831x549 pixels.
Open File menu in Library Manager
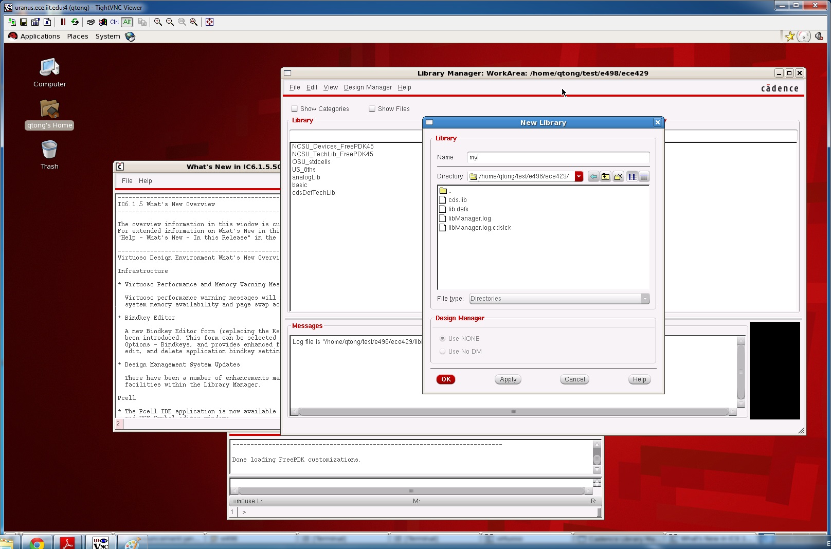click(x=295, y=87)
